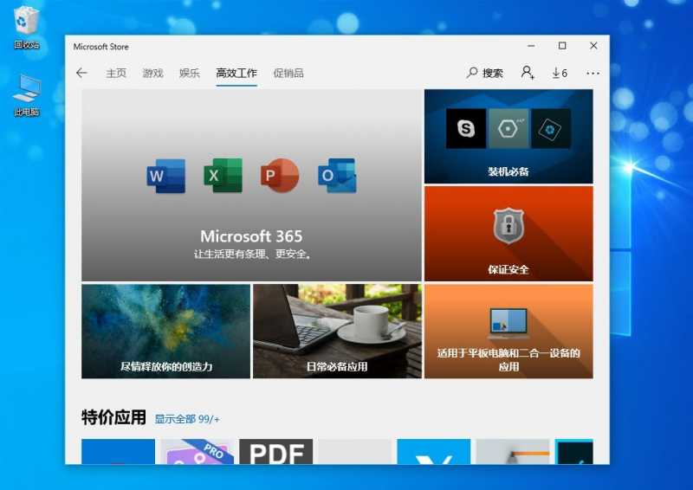Click the Skype icon in 装机必备 tile
This screenshot has width=693, height=490.
466,129
